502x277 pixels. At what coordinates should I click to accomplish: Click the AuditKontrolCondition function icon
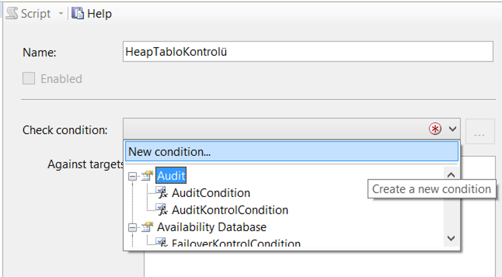coord(162,209)
